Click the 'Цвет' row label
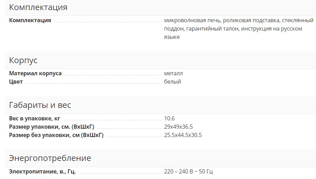Screen dimensions: 316x179 tap(16, 82)
